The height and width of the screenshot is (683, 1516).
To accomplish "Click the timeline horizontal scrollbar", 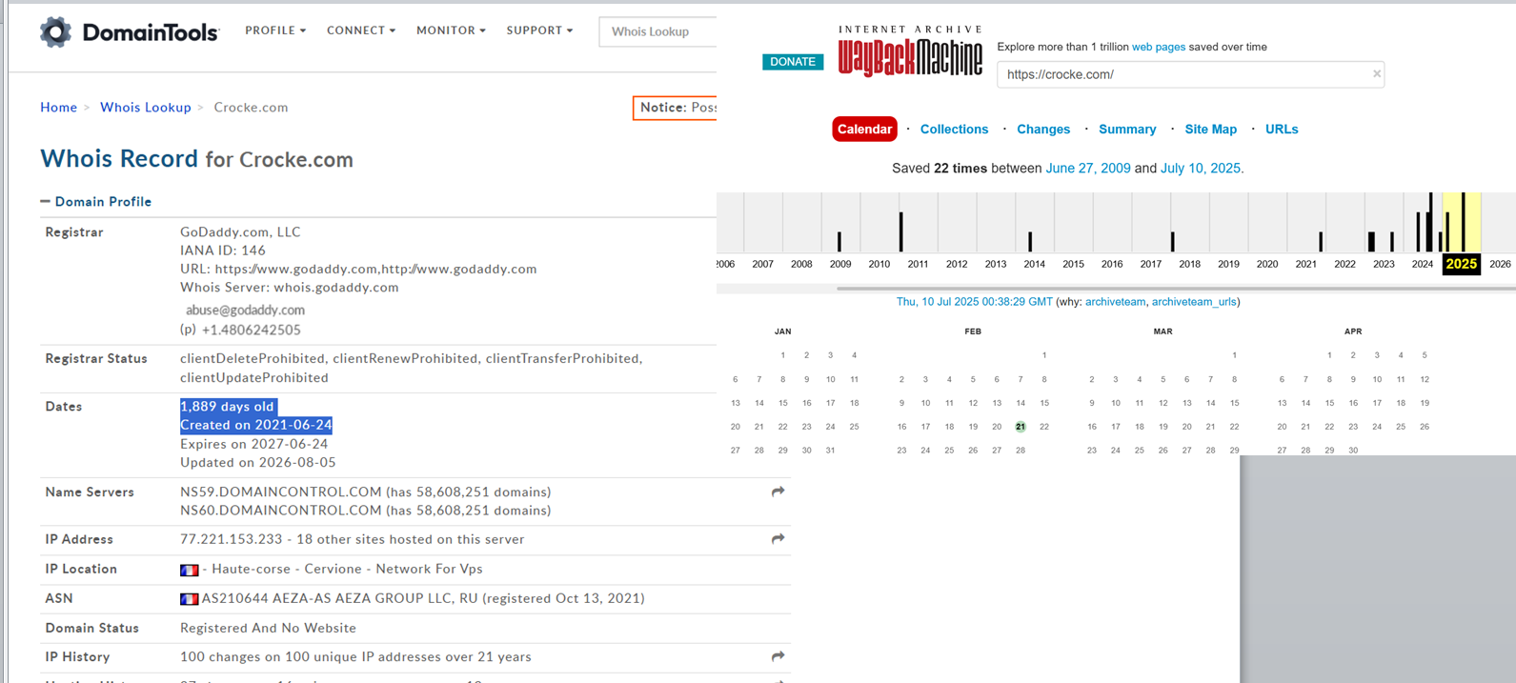I will 1176,288.
